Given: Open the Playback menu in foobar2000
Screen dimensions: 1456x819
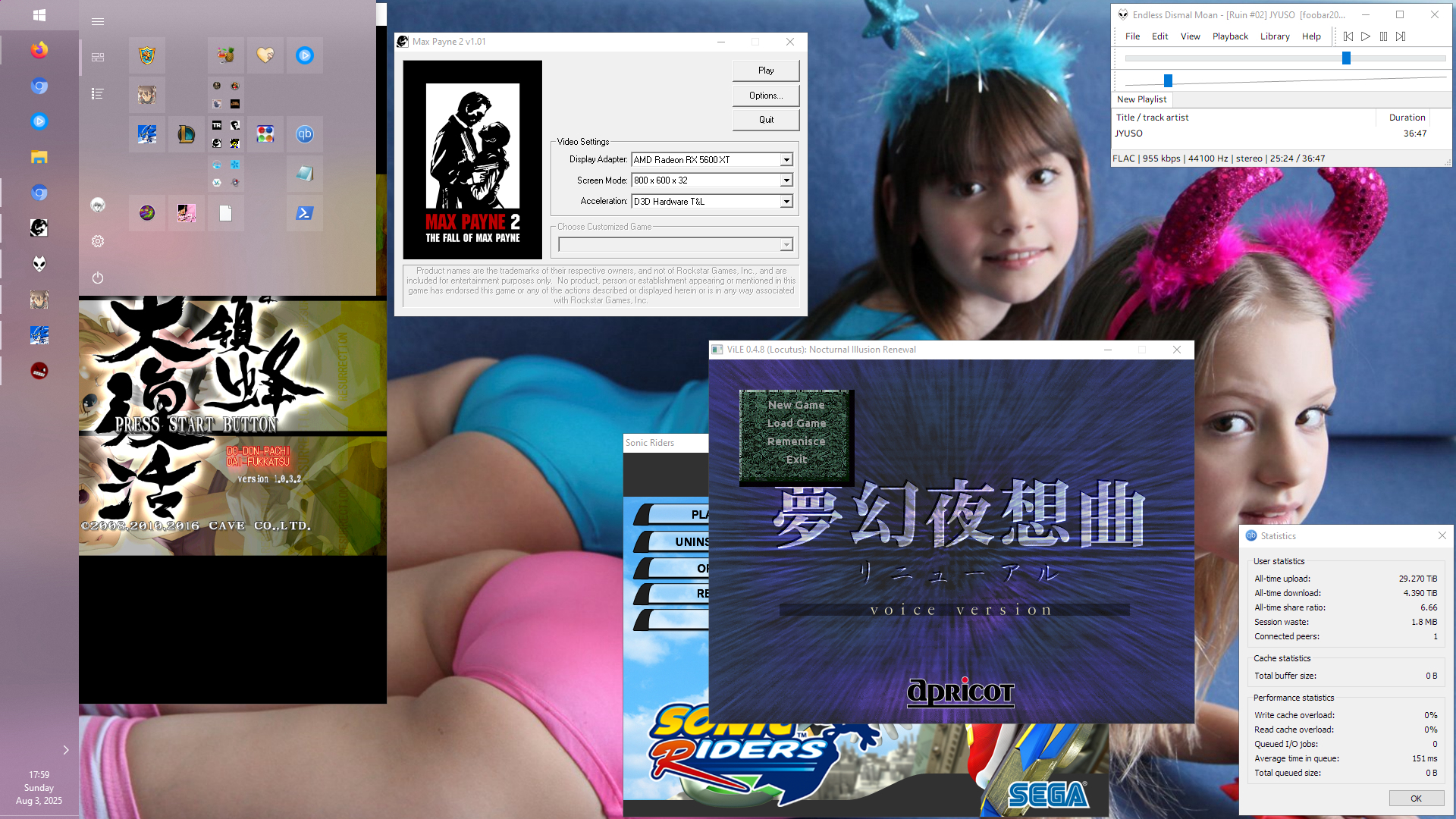Looking at the screenshot, I should tap(1229, 36).
